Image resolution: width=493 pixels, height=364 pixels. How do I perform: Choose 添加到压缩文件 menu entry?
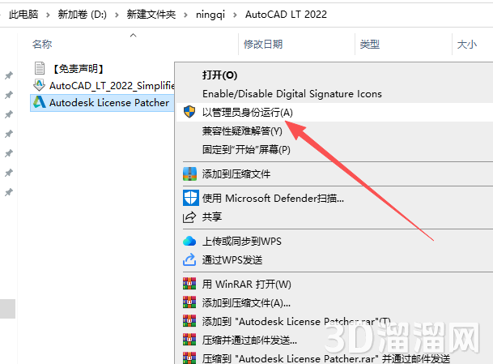(236, 173)
